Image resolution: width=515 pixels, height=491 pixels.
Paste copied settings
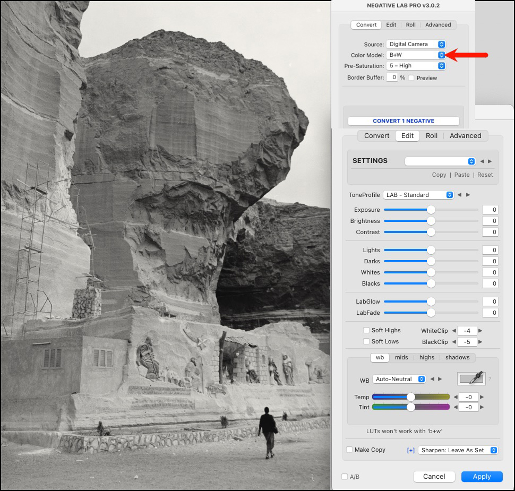coord(462,175)
